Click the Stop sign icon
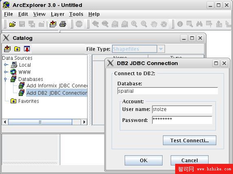This screenshot has width=233, height=174. click(79, 24)
